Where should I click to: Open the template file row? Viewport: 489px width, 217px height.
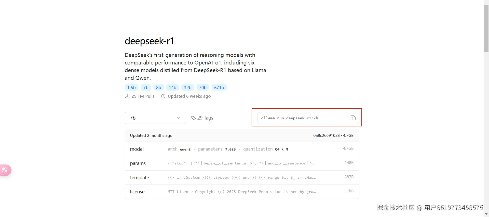(242, 178)
